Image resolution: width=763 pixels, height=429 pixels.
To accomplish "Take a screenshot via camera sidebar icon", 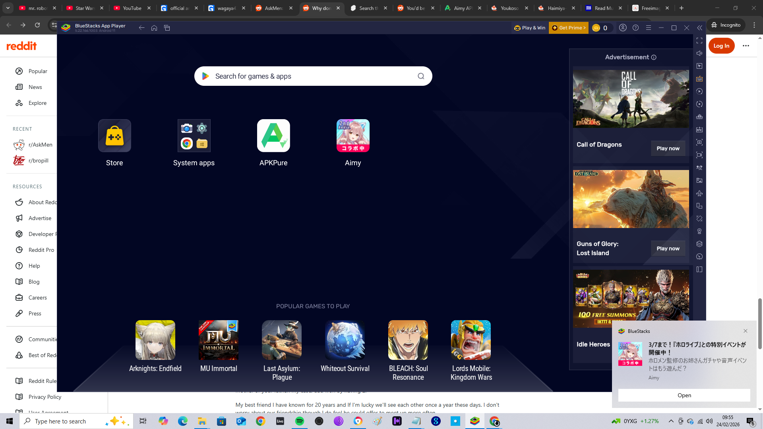I will 699,142.
